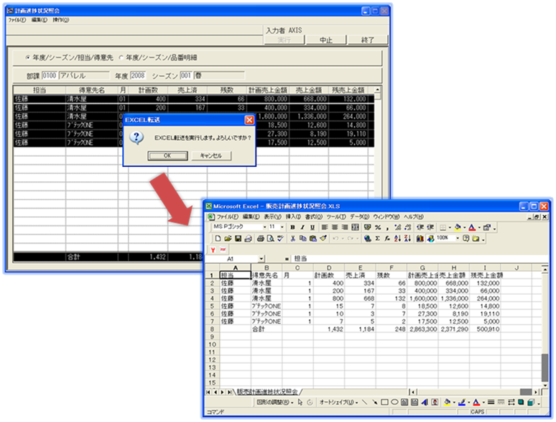The width and height of the screenshot is (556, 422).
Task: Click the yellow Fill Color bucket icon
Action: click(457, 227)
